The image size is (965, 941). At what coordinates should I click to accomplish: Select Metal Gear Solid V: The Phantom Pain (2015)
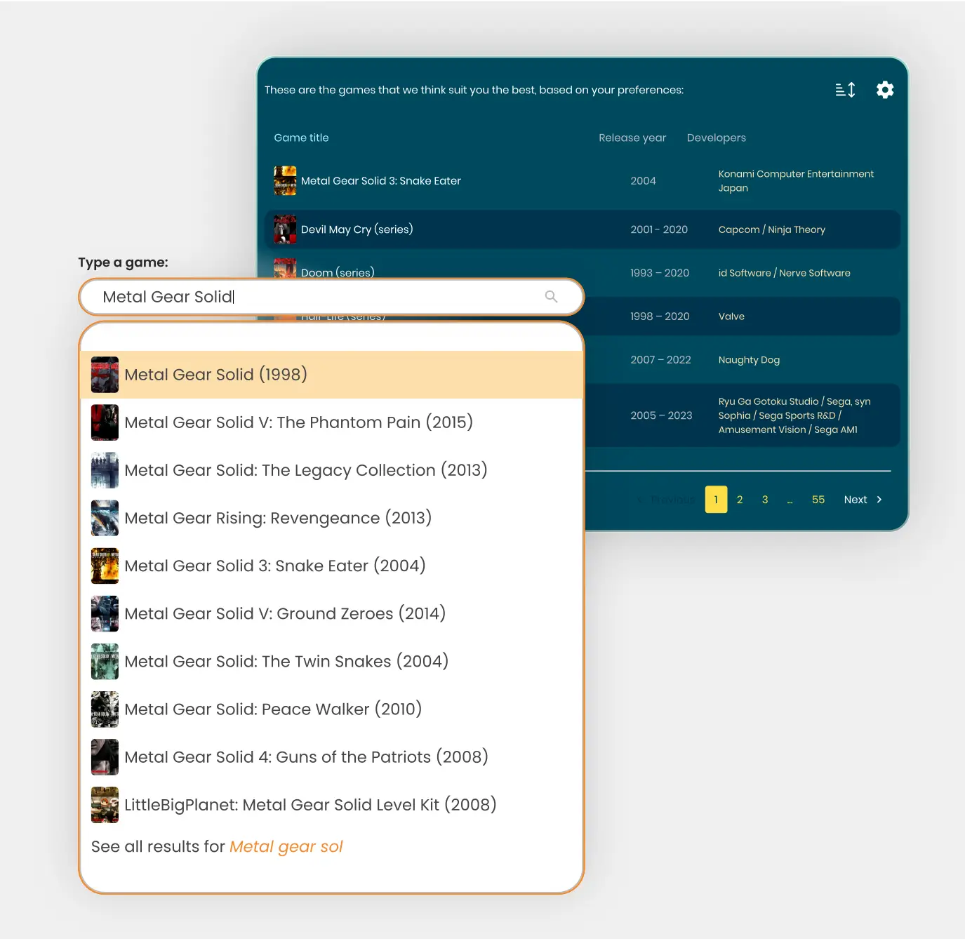point(332,422)
